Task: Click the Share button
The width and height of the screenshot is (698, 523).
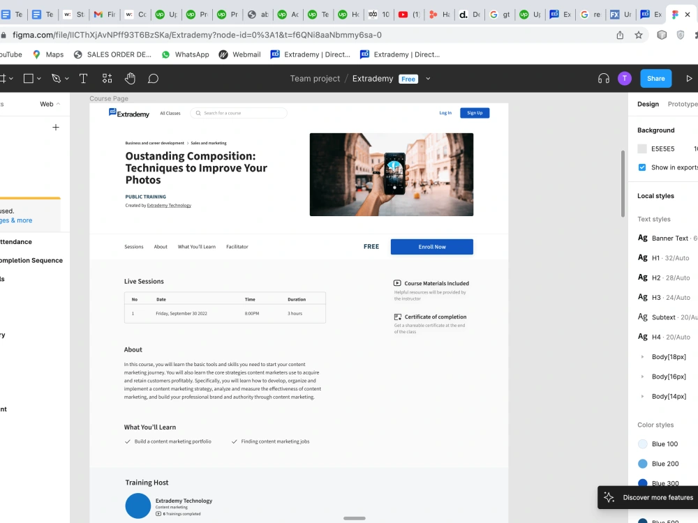Action: tap(655, 78)
